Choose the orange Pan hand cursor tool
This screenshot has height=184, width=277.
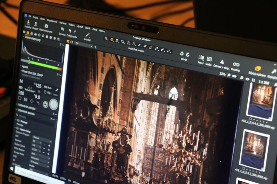click(x=112, y=39)
